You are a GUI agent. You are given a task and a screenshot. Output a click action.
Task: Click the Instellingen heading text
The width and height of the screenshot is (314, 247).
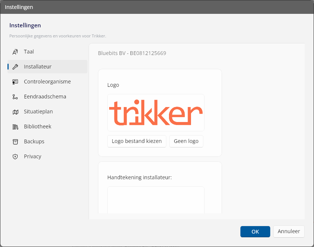(25, 25)
